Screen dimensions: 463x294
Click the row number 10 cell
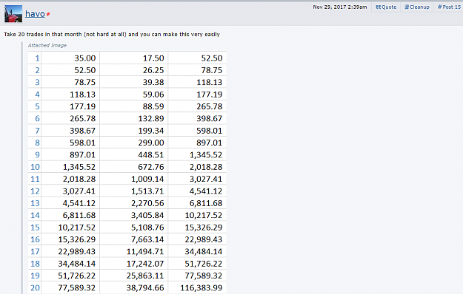point(35,166)
